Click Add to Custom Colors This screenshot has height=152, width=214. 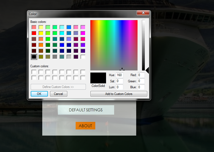pos(119,94)
